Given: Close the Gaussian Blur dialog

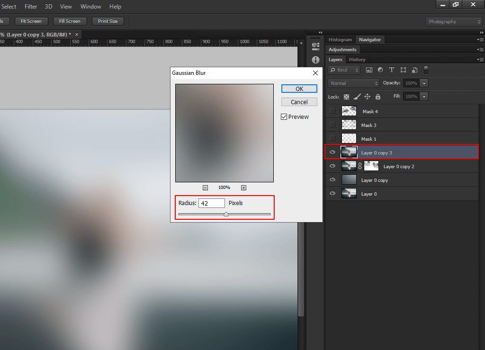Looking at the screenshot, I should pos(315,73).
